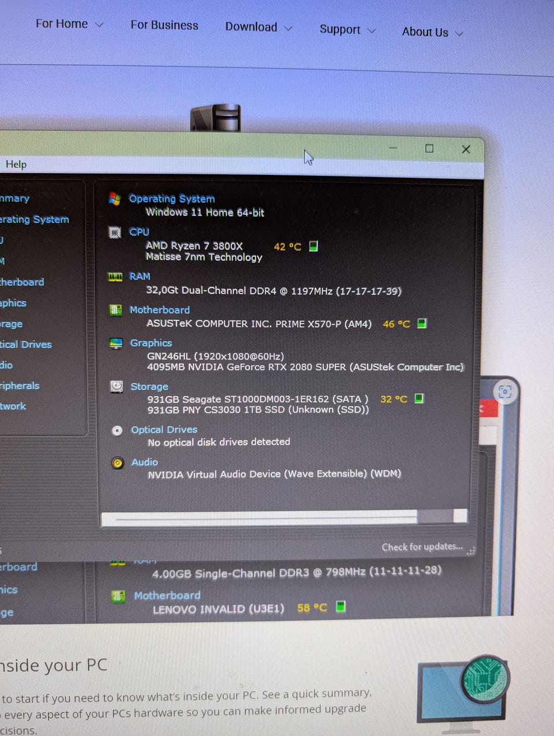Select Optical Drives in the sidebar

pyautogui.click(x=26, y=345)
